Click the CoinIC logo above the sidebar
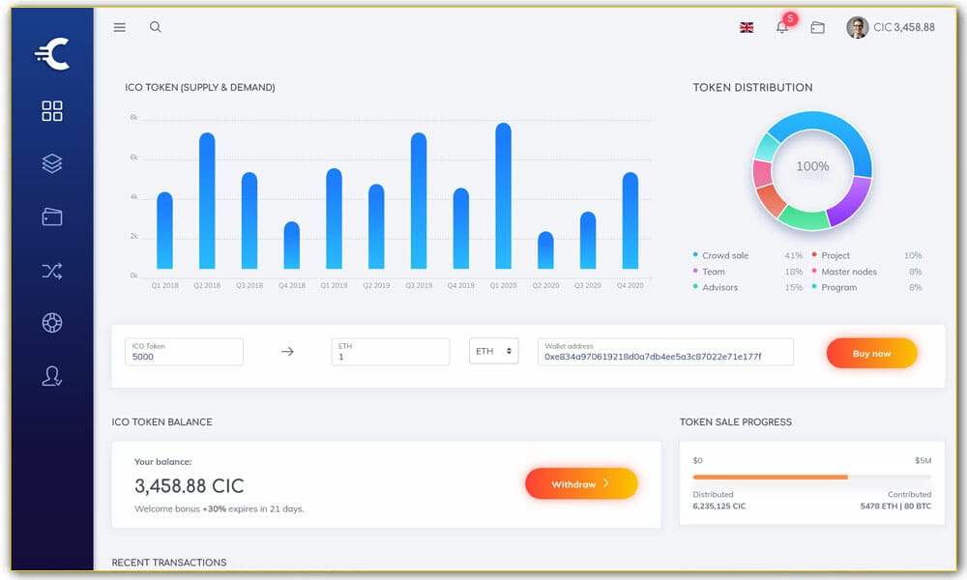967x580 pixels. [50, 53]
